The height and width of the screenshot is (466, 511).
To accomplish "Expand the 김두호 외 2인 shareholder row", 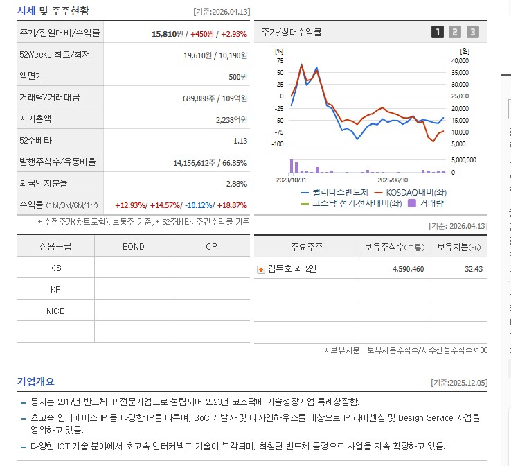I will [261, 270].
